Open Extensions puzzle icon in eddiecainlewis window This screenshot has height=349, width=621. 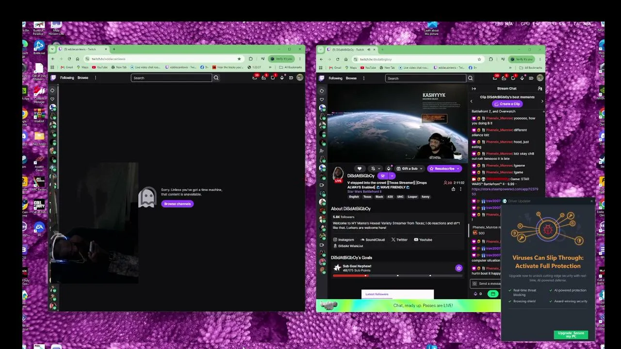250,59
